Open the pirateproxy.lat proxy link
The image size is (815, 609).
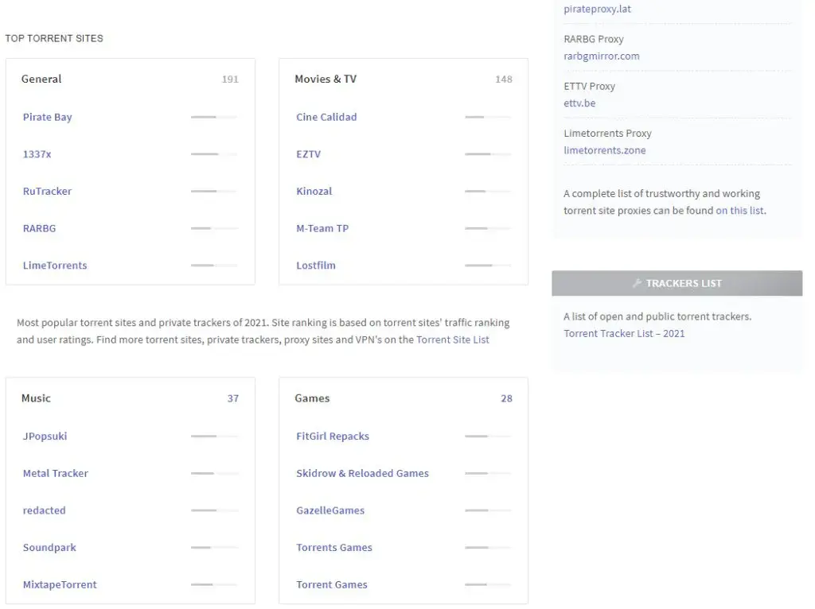click(x=597, y=9)
